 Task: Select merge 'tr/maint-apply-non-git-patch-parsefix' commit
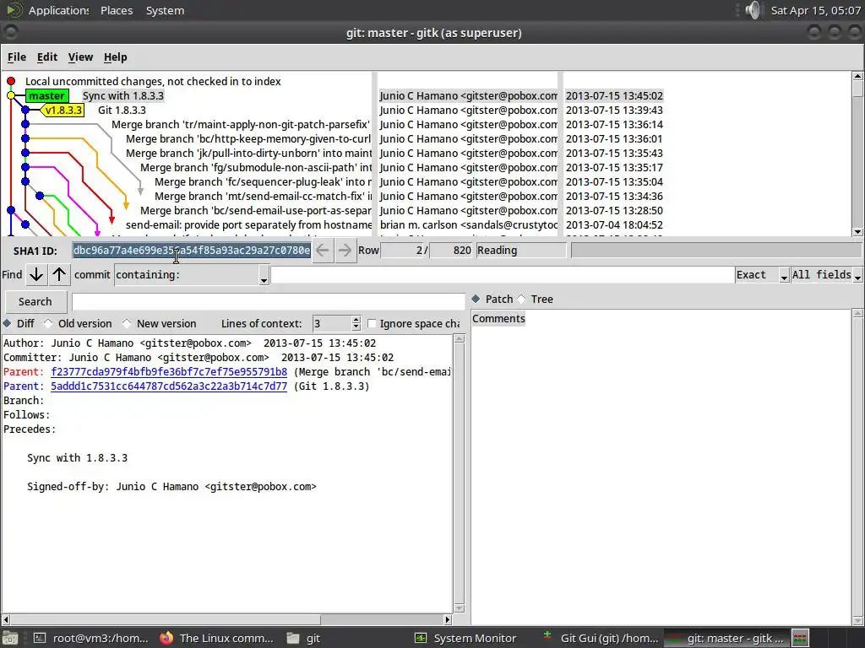241,125
